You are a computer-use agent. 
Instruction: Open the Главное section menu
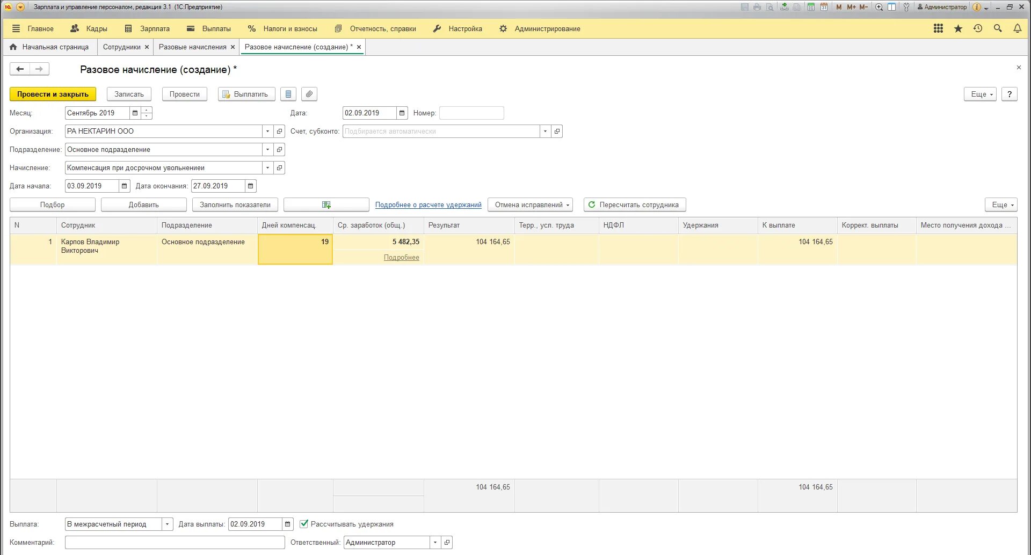(x=33, y=28)
